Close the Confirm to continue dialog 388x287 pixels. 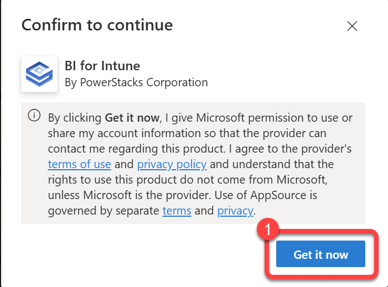(352, 26)
